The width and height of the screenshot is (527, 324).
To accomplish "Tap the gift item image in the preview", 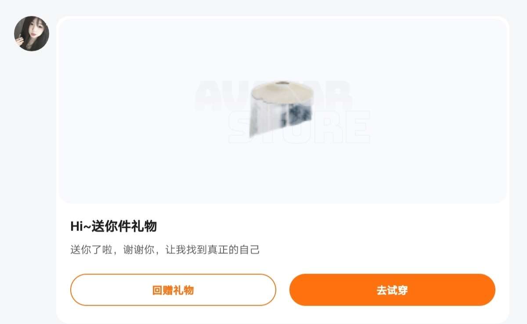I will (x=282, y=108).
